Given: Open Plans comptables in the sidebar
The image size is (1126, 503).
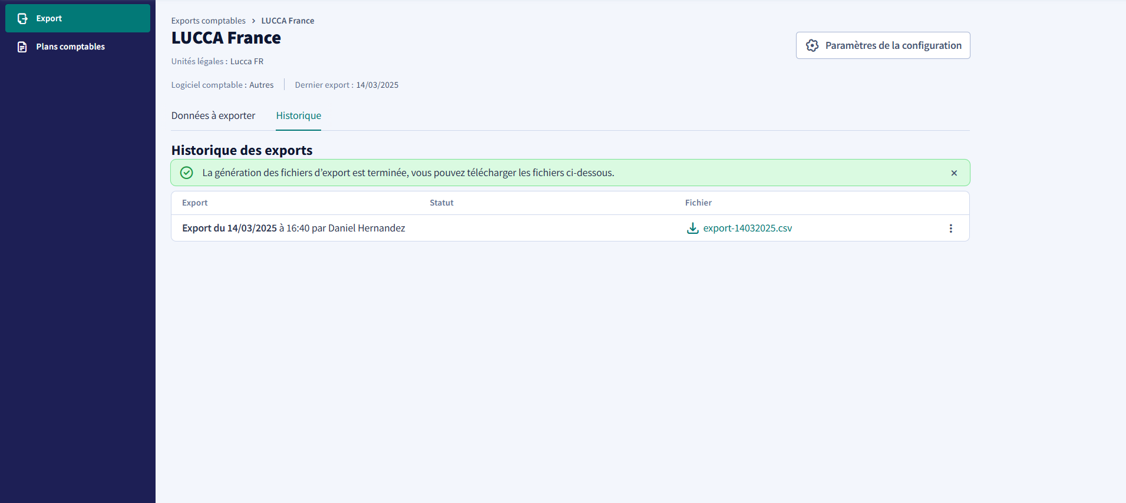Looking at the screenshot, I should 78,47.
